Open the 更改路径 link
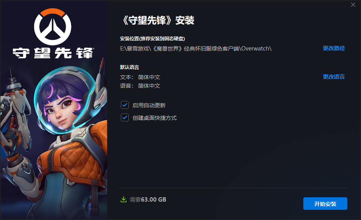The width and height of the screenshot is (361, 220). click(334, 48)
